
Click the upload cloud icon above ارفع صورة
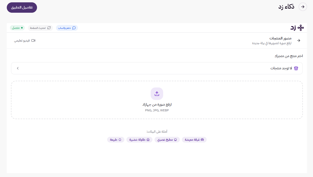[x=157, y=94]
